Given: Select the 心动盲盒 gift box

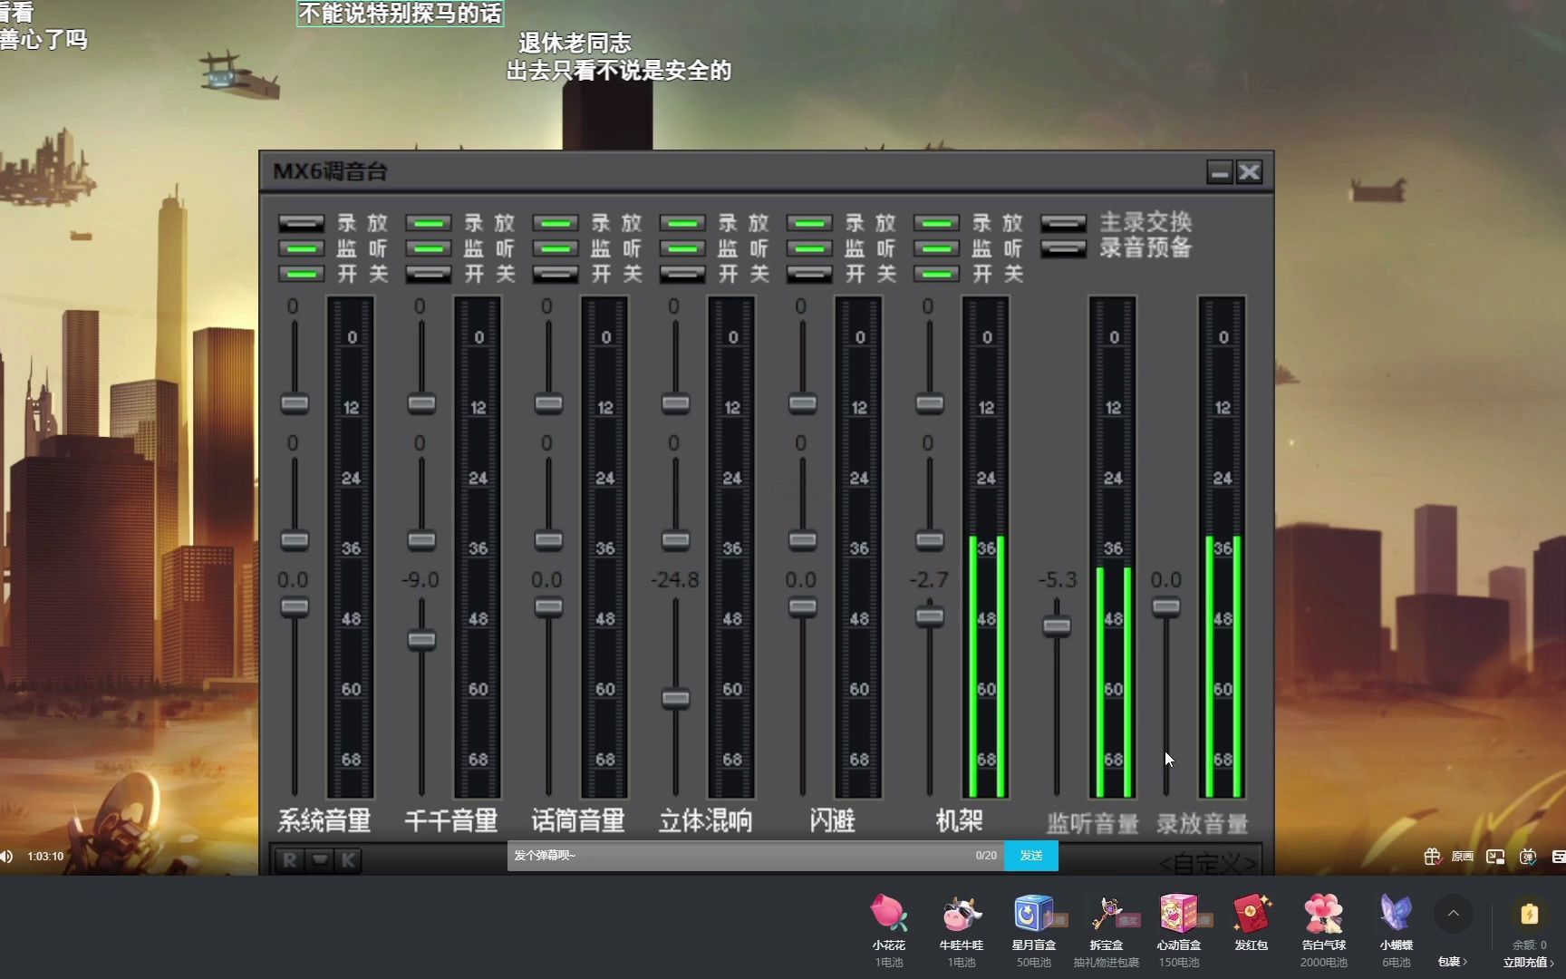Looking at the screenshot, I should point(1179,914).
